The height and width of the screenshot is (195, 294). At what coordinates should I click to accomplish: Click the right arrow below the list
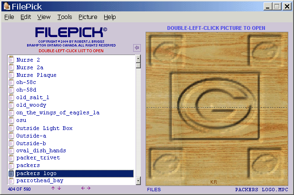pyautogui.click(x=88, y=188)
